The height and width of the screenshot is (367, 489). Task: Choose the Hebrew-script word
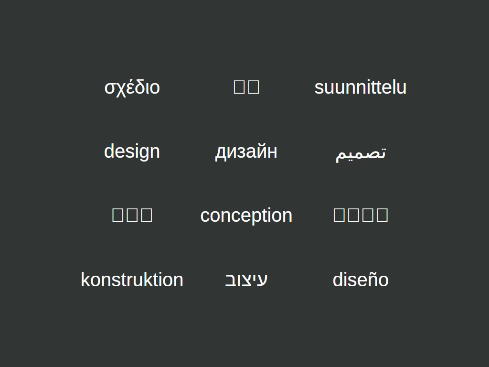click(x=246, y=280)
